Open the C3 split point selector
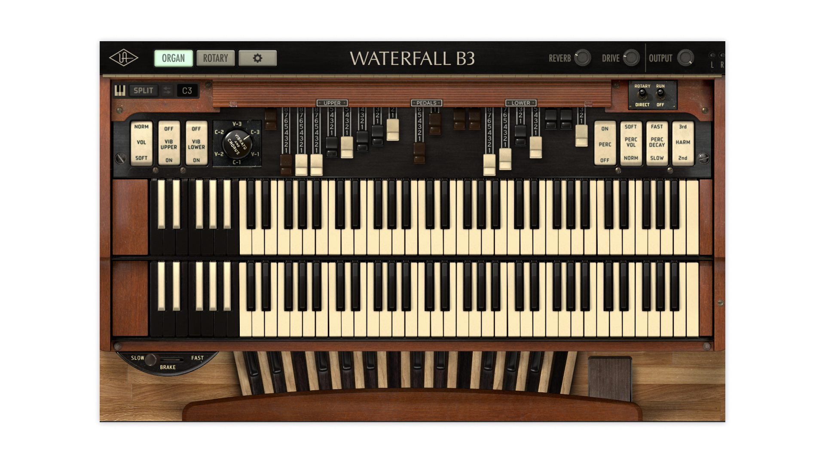This screenshot has width=825, height=464. tap(187, 91)
